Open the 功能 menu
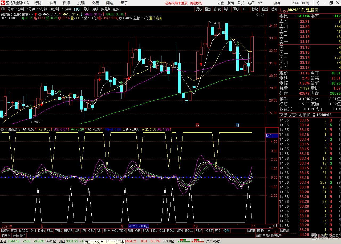341x244 pixels. click(x=220, y=3)
